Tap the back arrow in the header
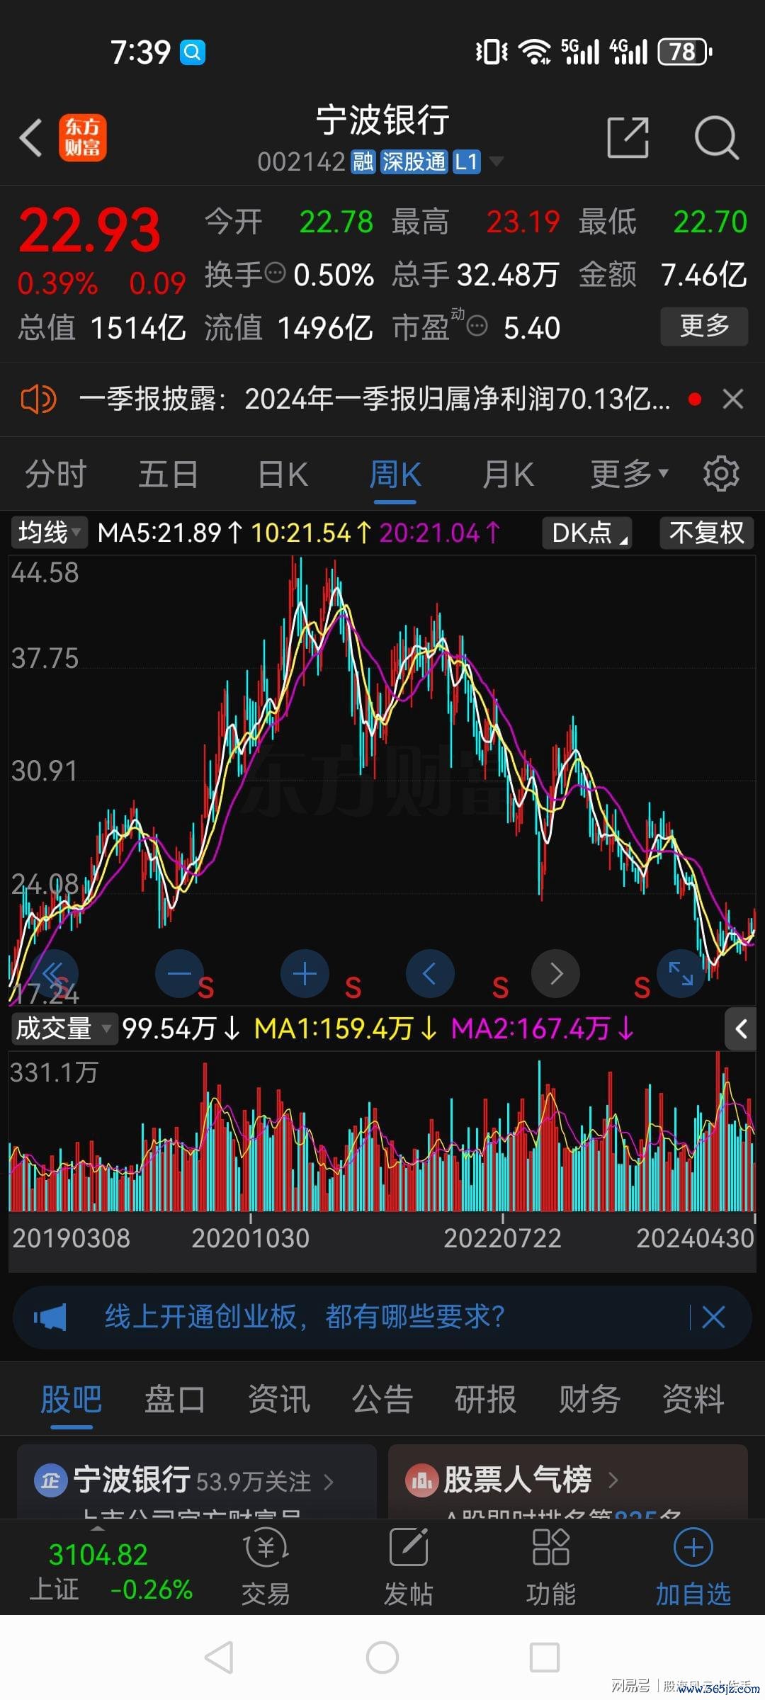 click(32, 137)
